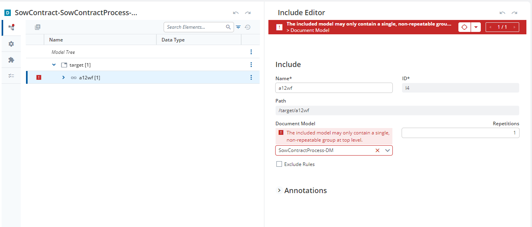Open the puzzle piece extensions icon
The height and width of the screenshot is (227, 532).
click(11, 60)
